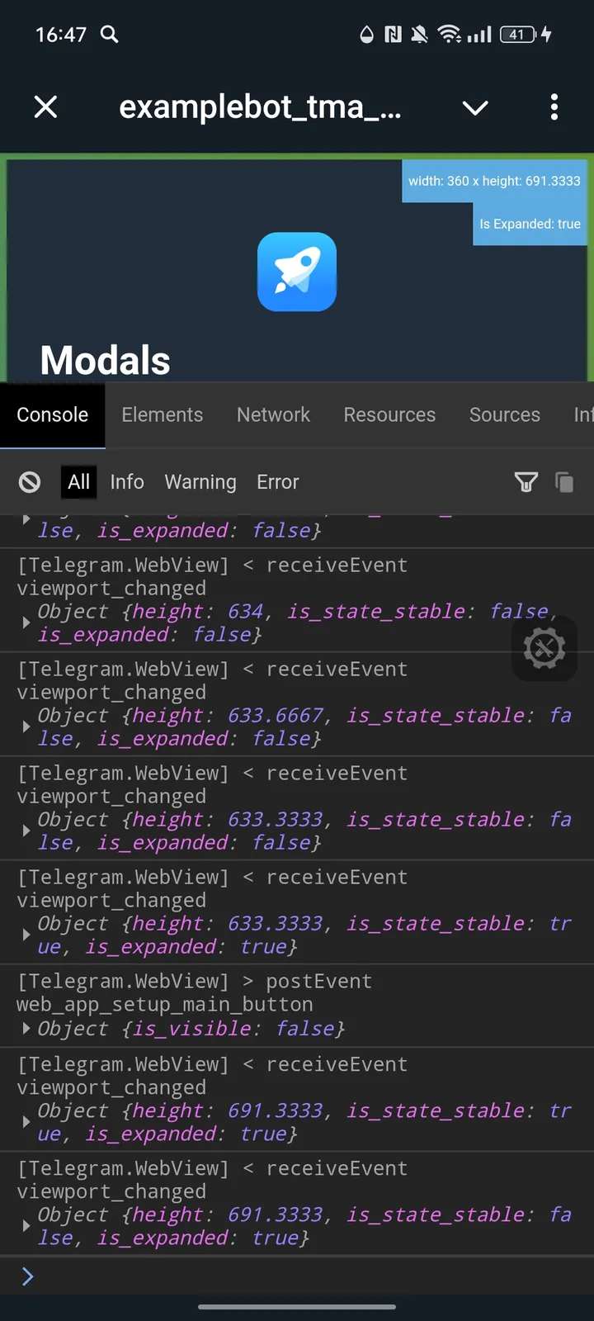Open the console filter funnel

(x=526, y=482)
